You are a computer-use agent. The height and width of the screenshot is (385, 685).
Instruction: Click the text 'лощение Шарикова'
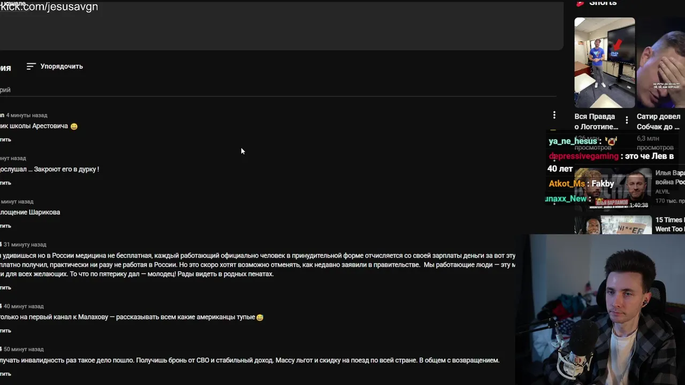coord(30,212)
